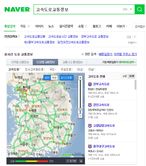The image size is (146, 166).
Task: Open related search 고속도로실시간 교통정보
Action: [x=63, y=36]
